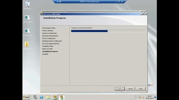This screenshot has width=179, height=100.
Task: Click the "Server Configuration" step
Action: coord(49,38)
